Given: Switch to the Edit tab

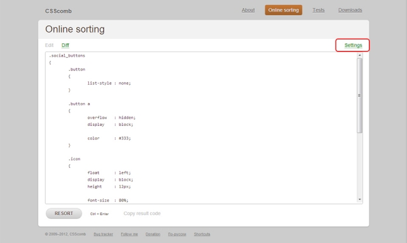Looking at the screenshot, I should pyautogui.click(x=50, y=45).
